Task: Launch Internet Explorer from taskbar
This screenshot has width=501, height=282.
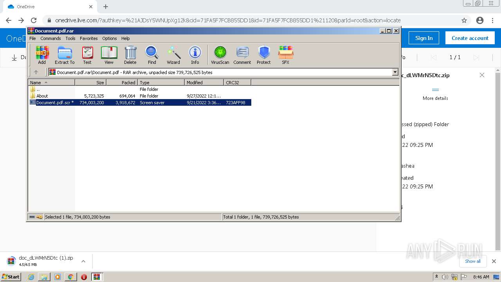Action: point(31,277)
